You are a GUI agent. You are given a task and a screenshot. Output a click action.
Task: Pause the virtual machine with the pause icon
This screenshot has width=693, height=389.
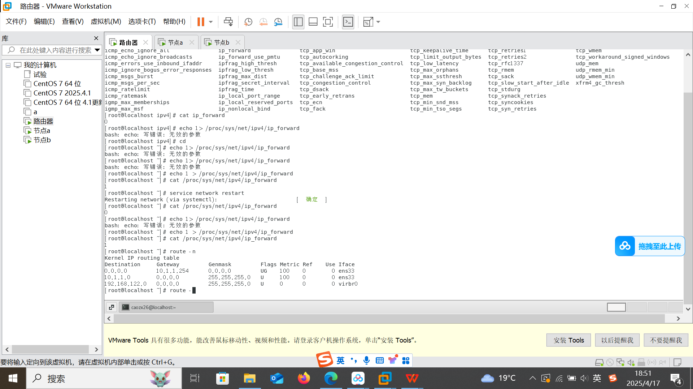201,22
